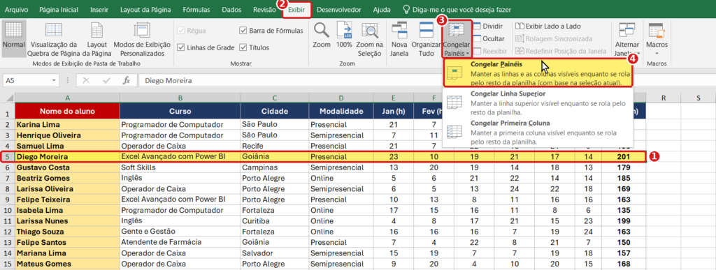The width and height of the screenshot is (716, 270).
Task: Open the Exibir tab
Action: (x=296, y=10)
